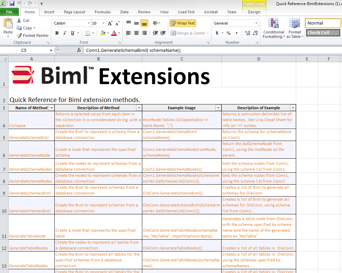The image size is (342, 273).
Task: Click the Copy icon
Action: coord(19,28)
